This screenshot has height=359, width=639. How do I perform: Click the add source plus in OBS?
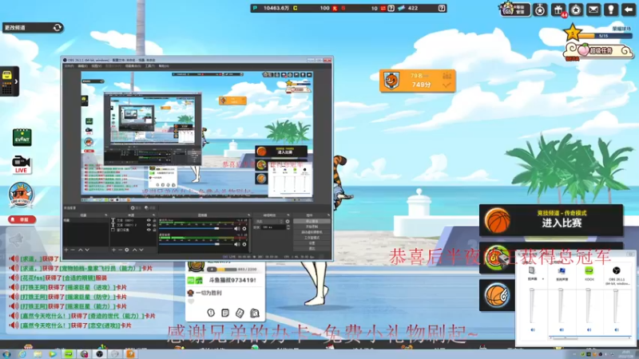pos(113,250)
